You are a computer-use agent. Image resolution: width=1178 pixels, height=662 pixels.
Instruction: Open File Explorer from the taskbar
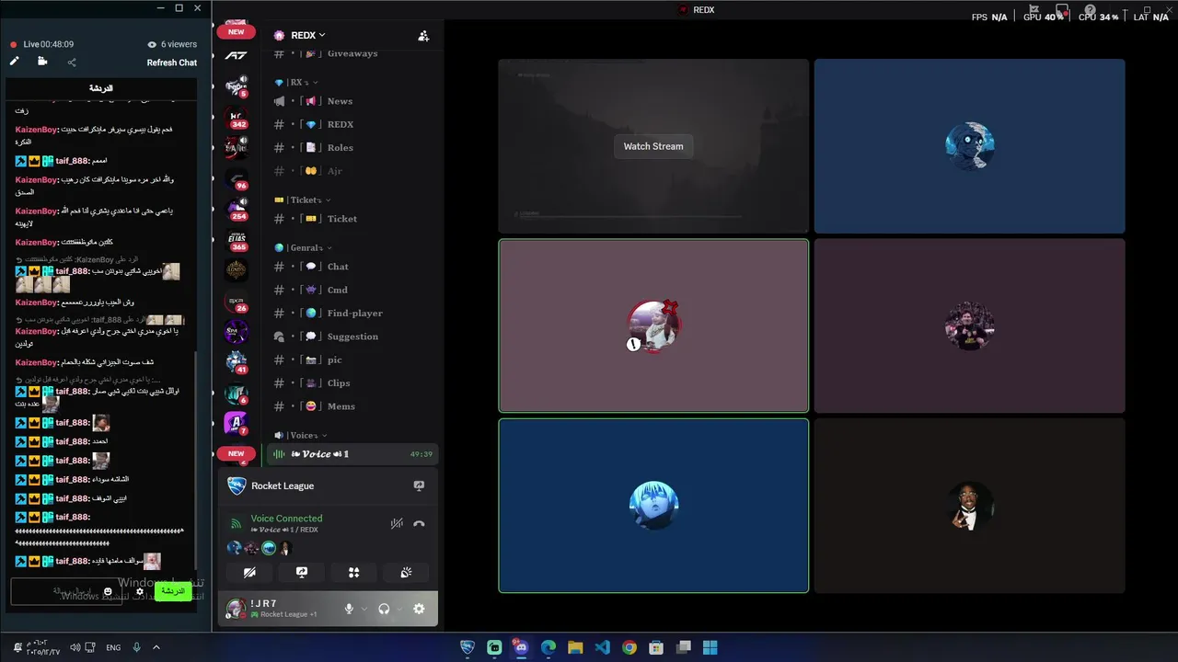575,647
